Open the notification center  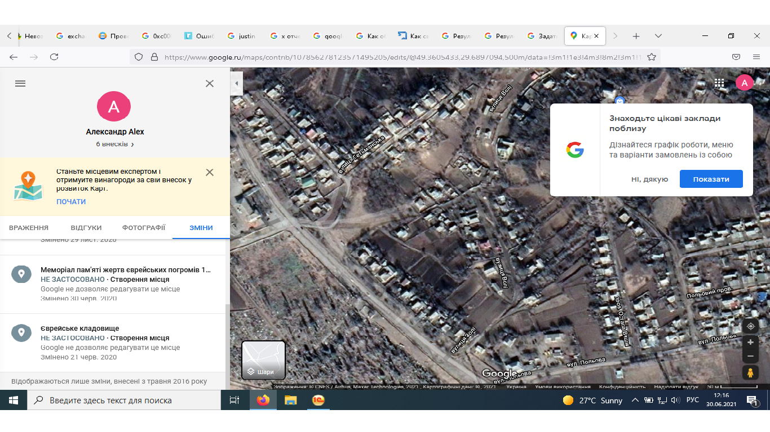tap(752, 400)
